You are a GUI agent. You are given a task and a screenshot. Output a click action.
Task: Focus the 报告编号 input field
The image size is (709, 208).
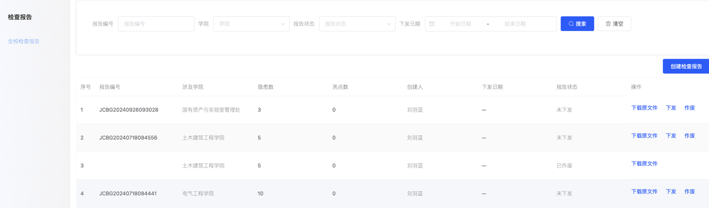(x=156, y=24)
